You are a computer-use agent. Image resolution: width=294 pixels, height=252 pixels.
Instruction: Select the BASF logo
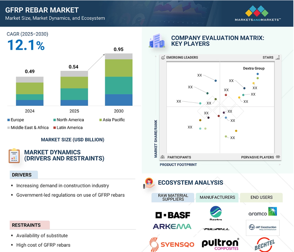173,215
